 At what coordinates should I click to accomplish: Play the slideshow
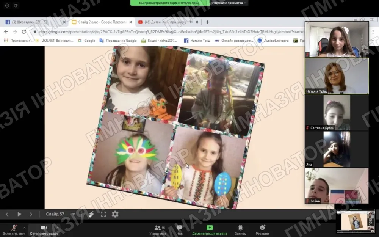click(19, 214)
